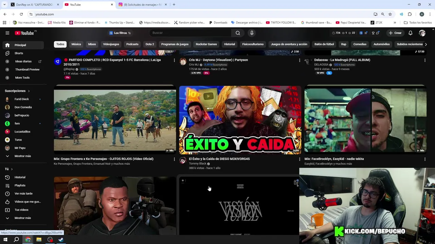This screenshot has width=435, height=244.
Task: Open the Chrome tab search dropdown
Action: tap(4, 4)
